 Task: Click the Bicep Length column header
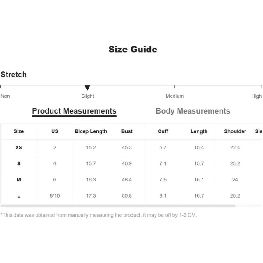tap(91, 131)
